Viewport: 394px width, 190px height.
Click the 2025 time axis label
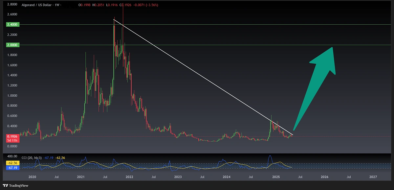(276, 177)
